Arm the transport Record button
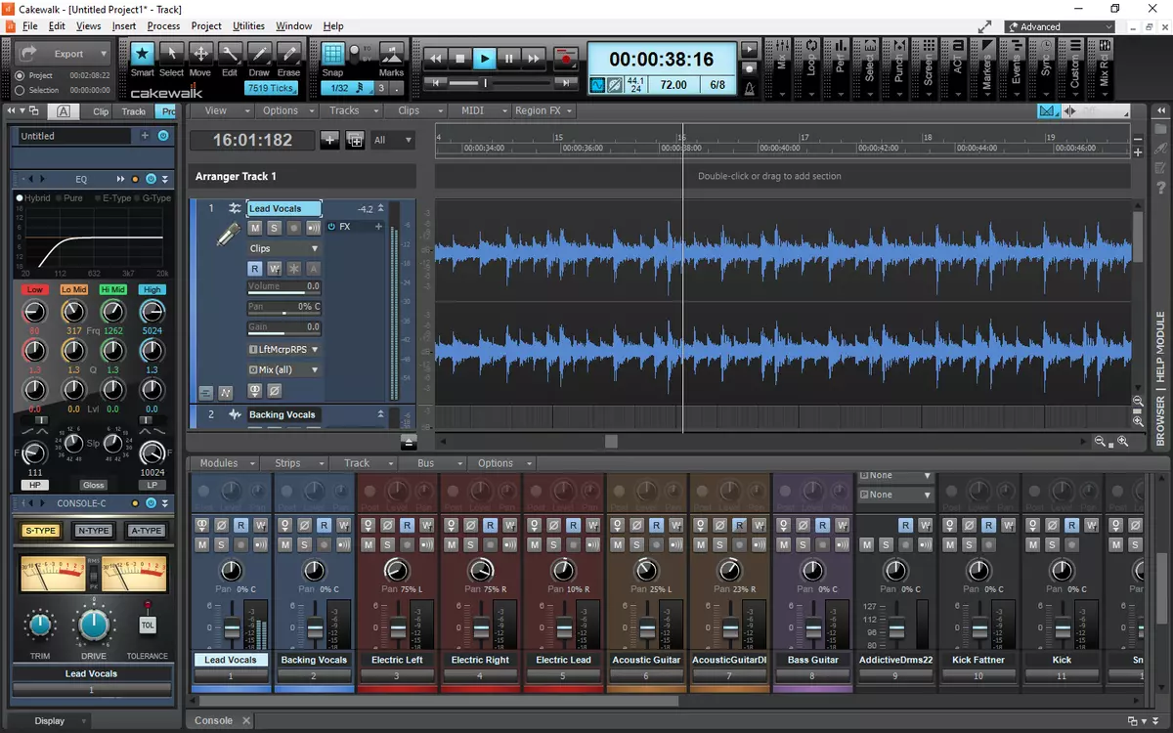 pyautogui.click(x=566, y=59)
